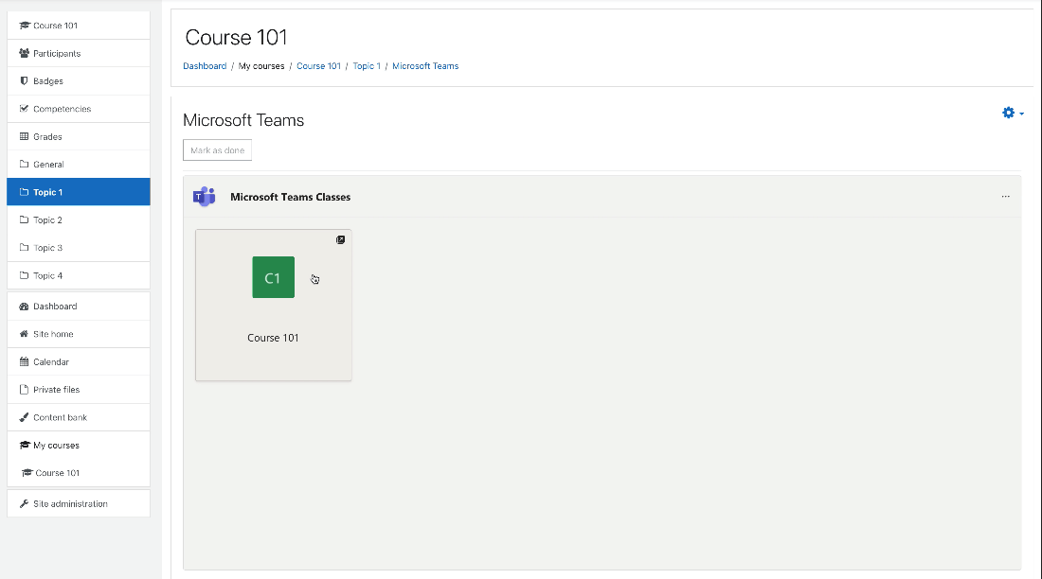
Task: Click the My courses breadcrumb text
Action: tap(261, 66)
